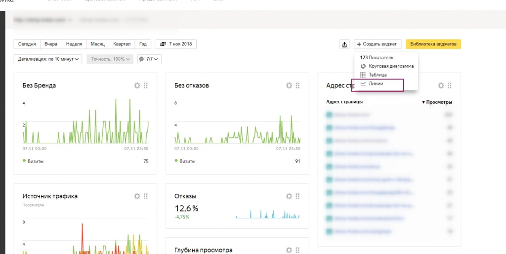Open the Библиотека виджетов button
The image size is (506, 254).
click(433, 44)
